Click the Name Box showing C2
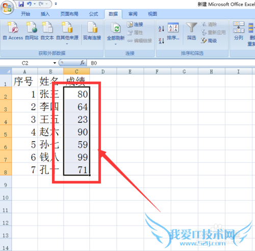255x251 pixels. [x=25, y=63]
